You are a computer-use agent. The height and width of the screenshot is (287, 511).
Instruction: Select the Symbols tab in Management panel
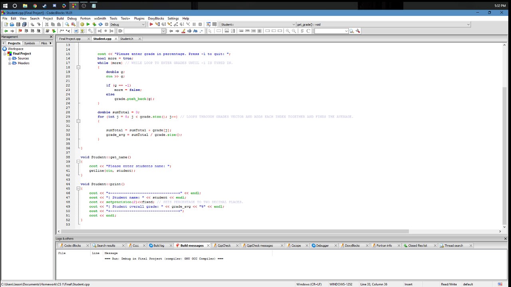click(30, 43)
